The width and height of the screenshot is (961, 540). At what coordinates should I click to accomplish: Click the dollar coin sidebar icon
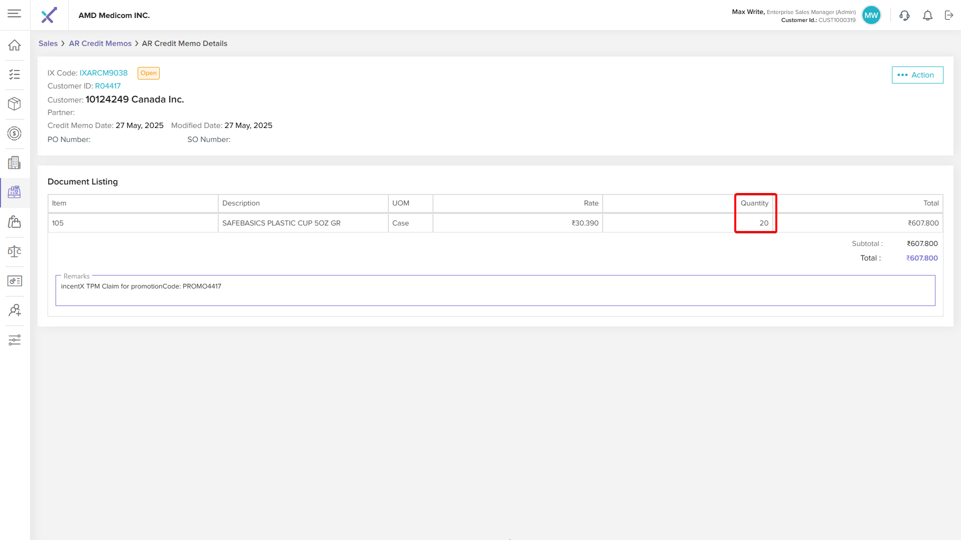click(x=15, y=133)
